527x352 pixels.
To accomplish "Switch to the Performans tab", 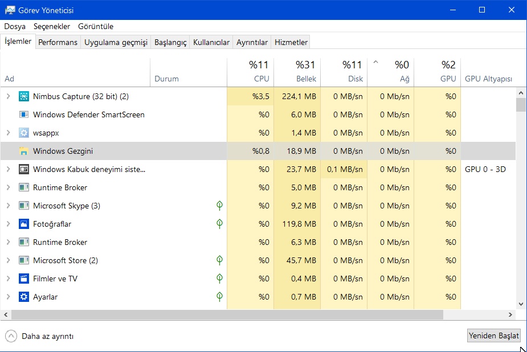I will [x=58, y=42].
